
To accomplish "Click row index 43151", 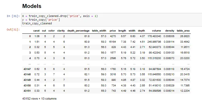I will 27,91.
